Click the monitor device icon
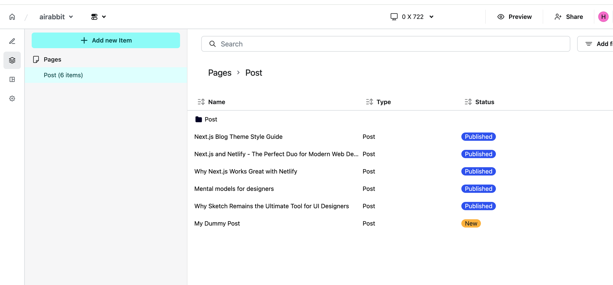Screen dimensions: 613x285 394,17
